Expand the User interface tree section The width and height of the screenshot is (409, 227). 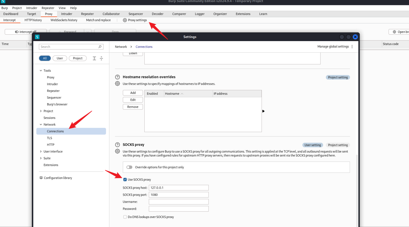[x=41, y=152]
